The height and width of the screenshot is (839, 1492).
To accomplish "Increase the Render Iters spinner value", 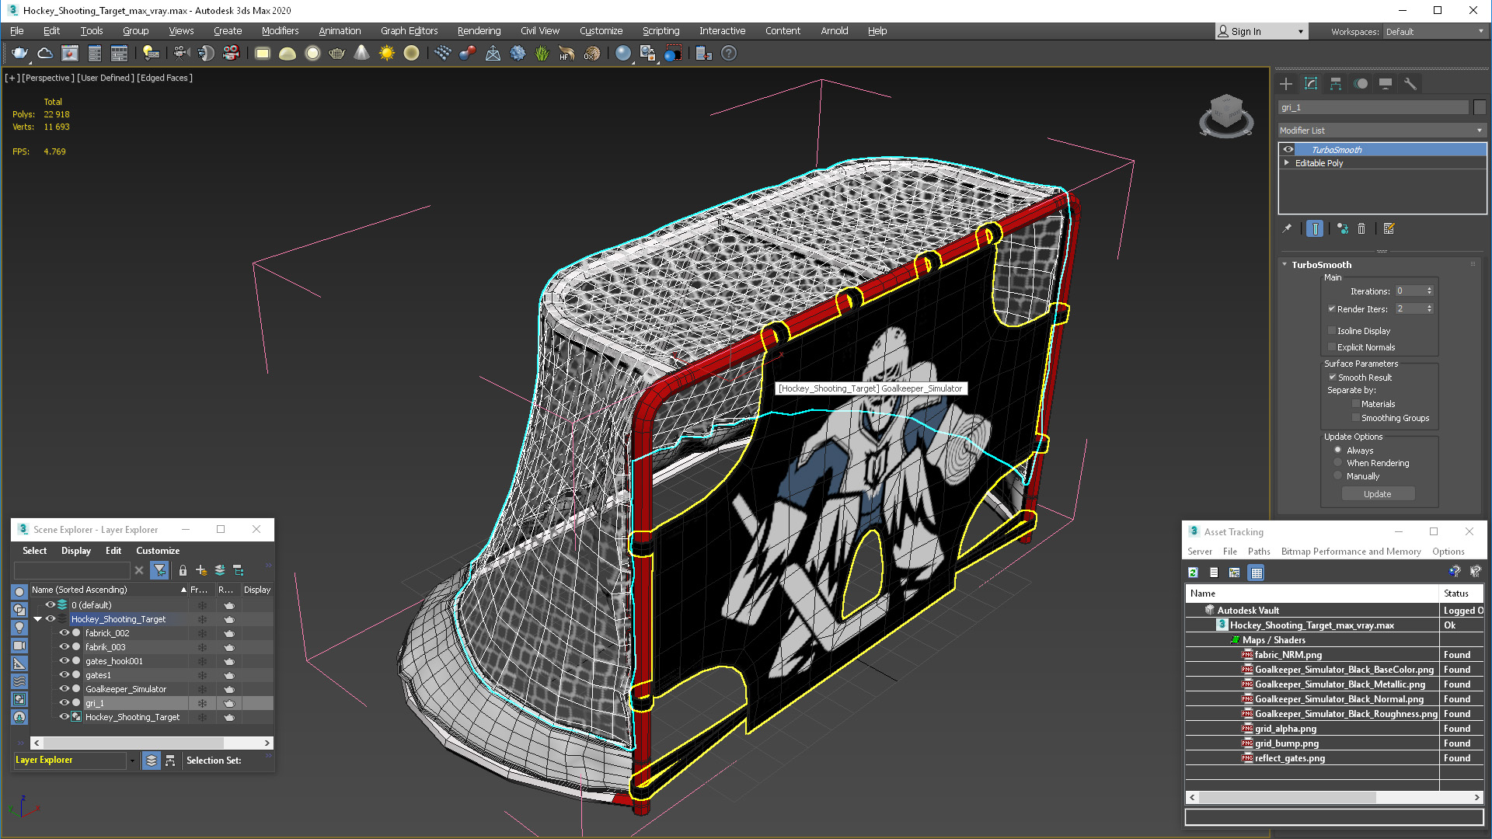I will click(x=1429, y=306).
